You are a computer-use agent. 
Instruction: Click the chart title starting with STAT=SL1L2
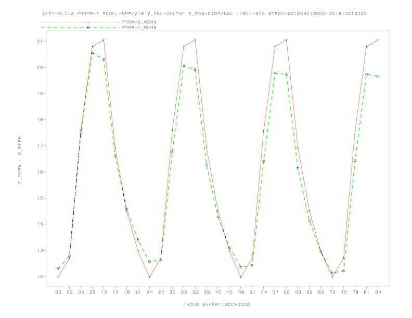click(x=204, y=14)
